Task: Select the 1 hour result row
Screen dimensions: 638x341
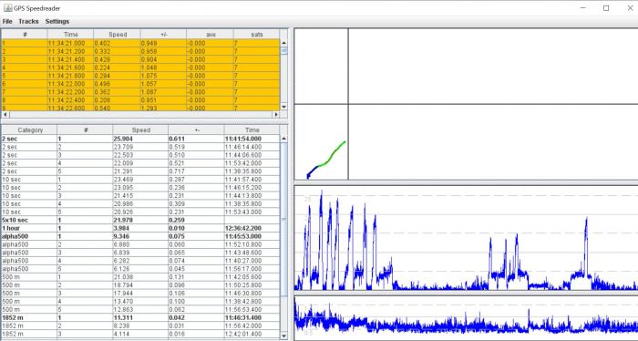Action: [x=140, y=228]
